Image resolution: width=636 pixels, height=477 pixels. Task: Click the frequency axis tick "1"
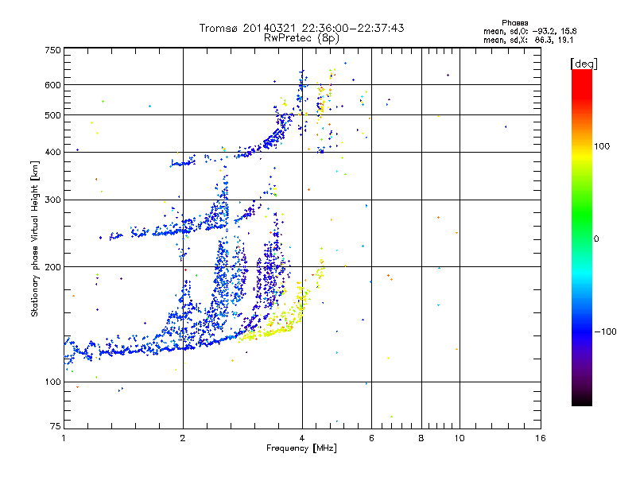[64, 438]
